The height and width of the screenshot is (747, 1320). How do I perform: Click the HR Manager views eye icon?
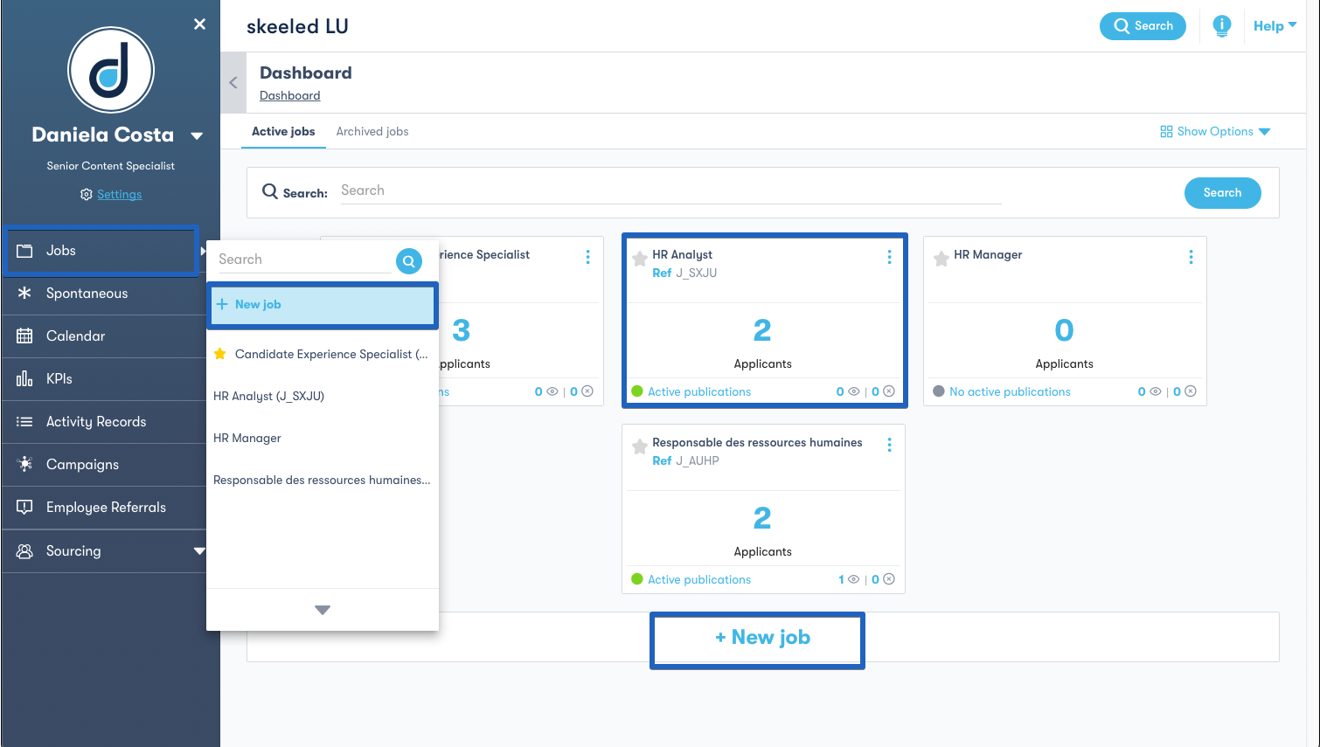pos(1155,391)
